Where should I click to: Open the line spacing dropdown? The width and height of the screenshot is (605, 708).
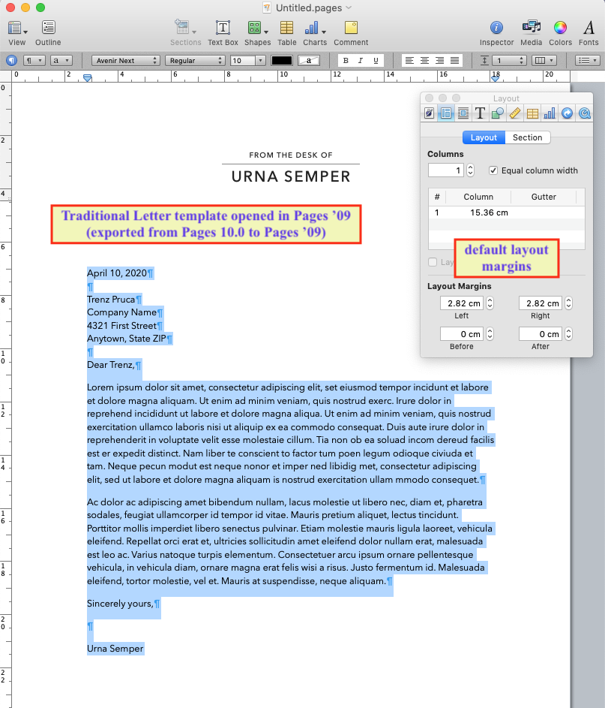click(x=510, y=61)
